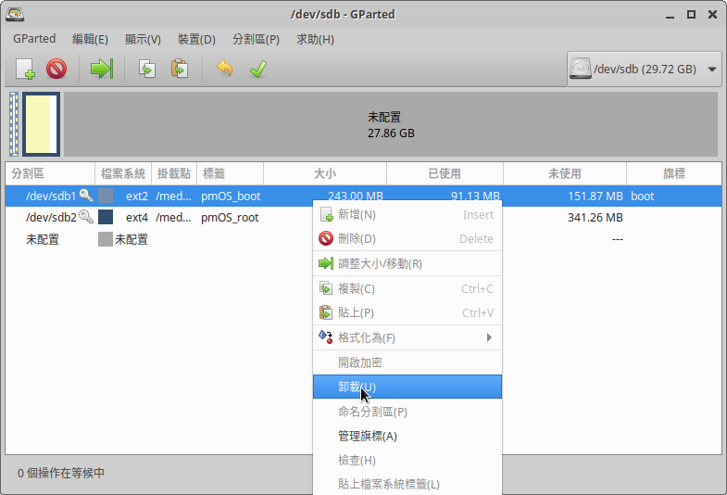Viewport: 727px width, 495px height.
Task: Open the GParted menu
Action: pyautogui.click(x=34, y=39)
